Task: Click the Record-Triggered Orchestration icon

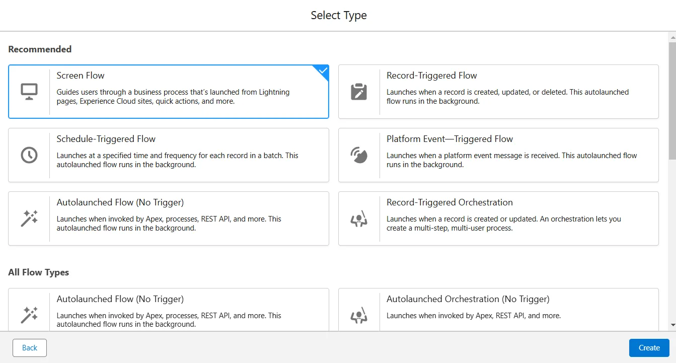Action: pos(359,219)
